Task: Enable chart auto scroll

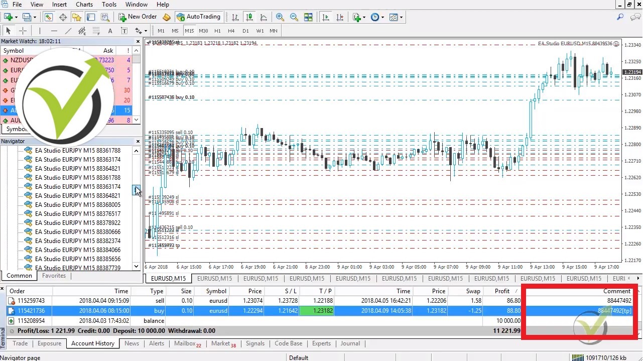Action: (325, 17)
